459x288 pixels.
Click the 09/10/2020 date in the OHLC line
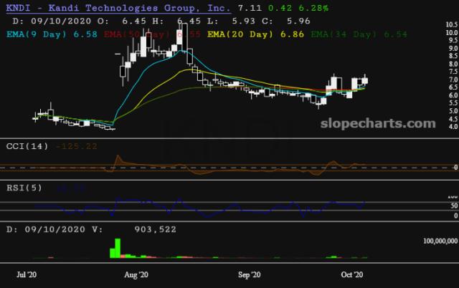click(x=52, y=21)
